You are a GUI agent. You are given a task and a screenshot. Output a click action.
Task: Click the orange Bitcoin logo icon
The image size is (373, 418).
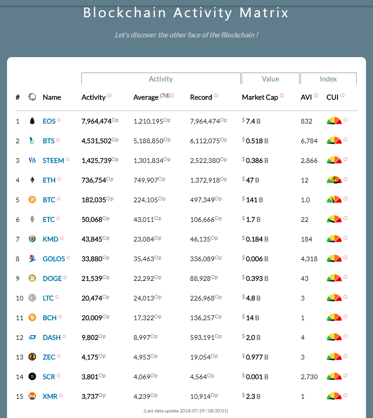point(32,200)
